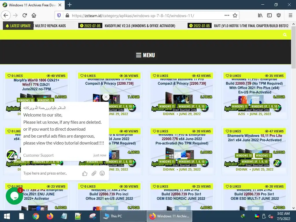This screenshot has height=222, width=296.
Task: Open the uBlock shield extension icon
Action: click(279, 15)
